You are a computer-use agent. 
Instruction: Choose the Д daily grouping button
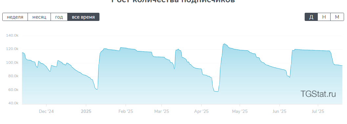click(311, 17)
